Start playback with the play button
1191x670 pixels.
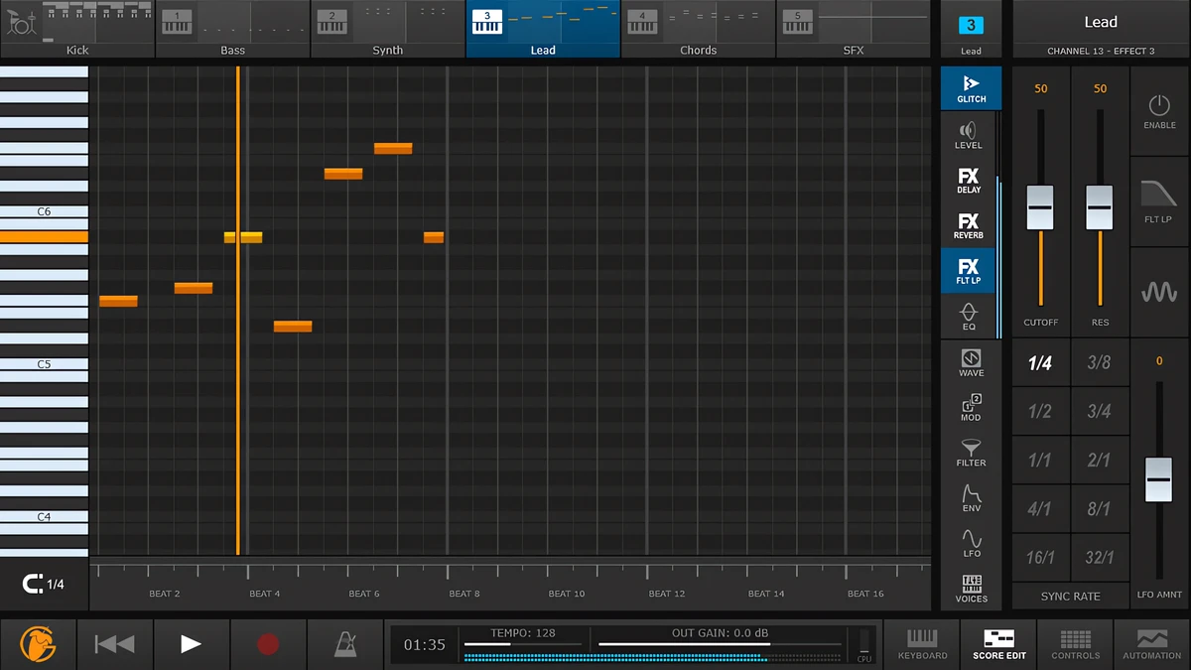191,644
